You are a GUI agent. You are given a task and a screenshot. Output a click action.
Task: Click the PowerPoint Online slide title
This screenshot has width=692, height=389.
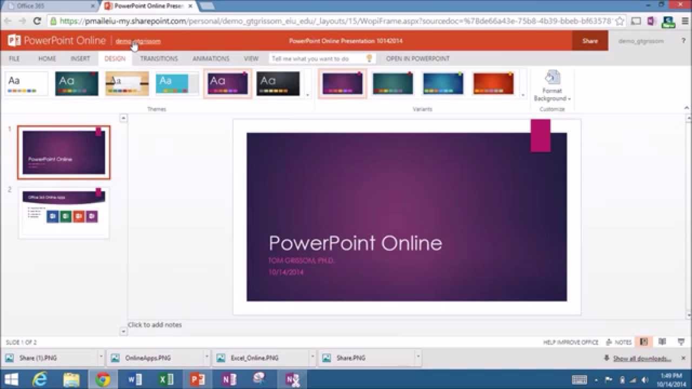click(x=355, y=243)
